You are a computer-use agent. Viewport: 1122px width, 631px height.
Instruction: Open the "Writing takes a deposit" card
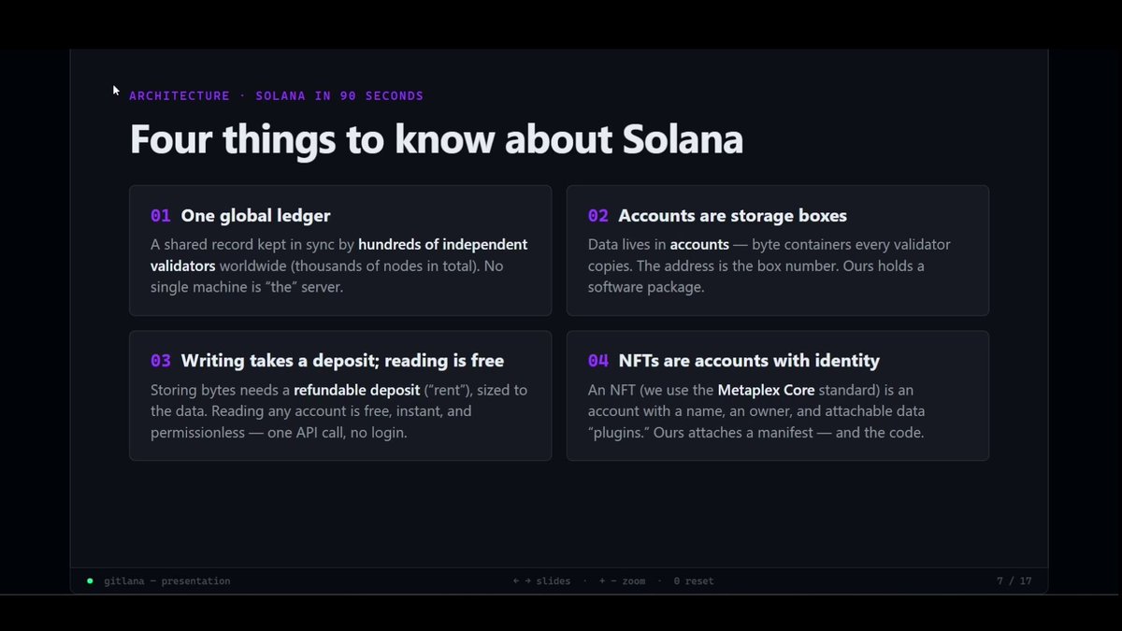pyautogui.click(x=340, y=395)
